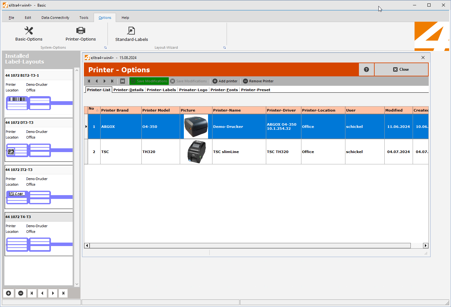
Task: Switch to Printer-Details tab
Action: pyautogui.click(x=128, y=90)
